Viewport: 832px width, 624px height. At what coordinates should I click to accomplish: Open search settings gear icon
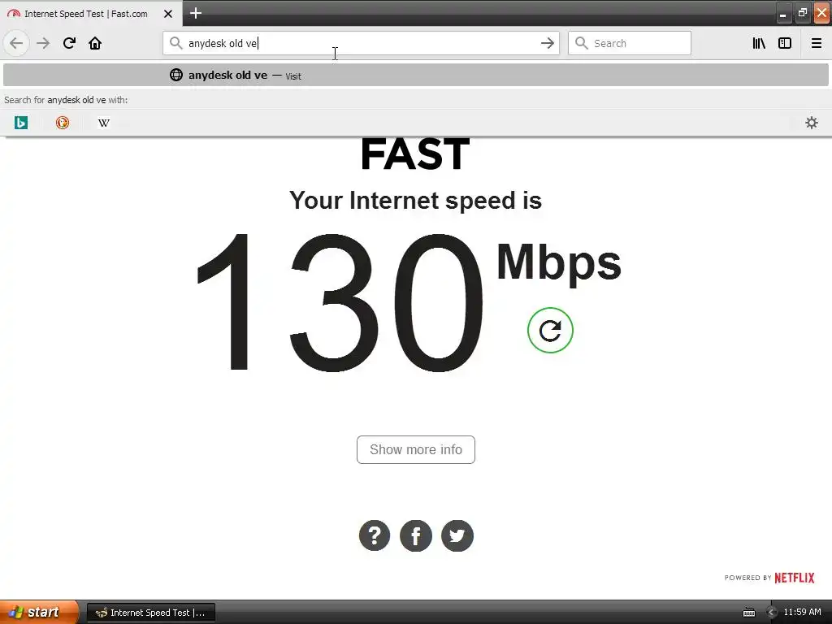click(x=812, y=123)
